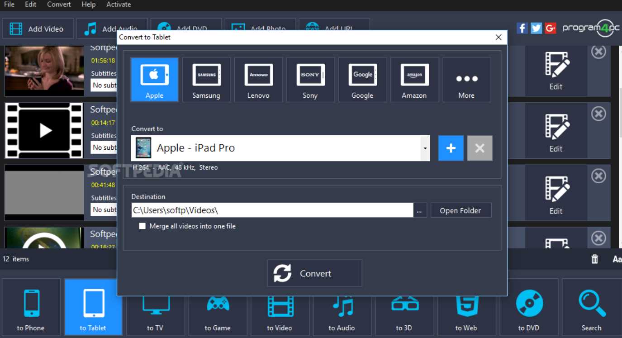Open the to Phone conversion

(x=31, y=308)
